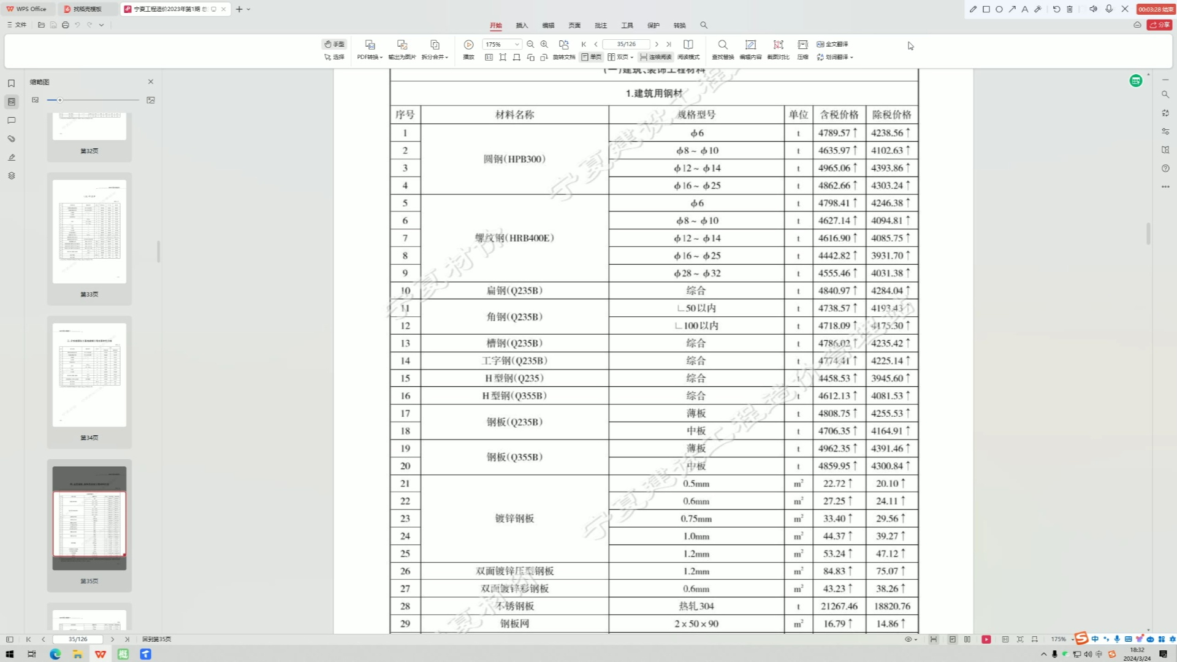Open bookmarks panel in left sidebar
1177x662 pixels.
(11, 83)
